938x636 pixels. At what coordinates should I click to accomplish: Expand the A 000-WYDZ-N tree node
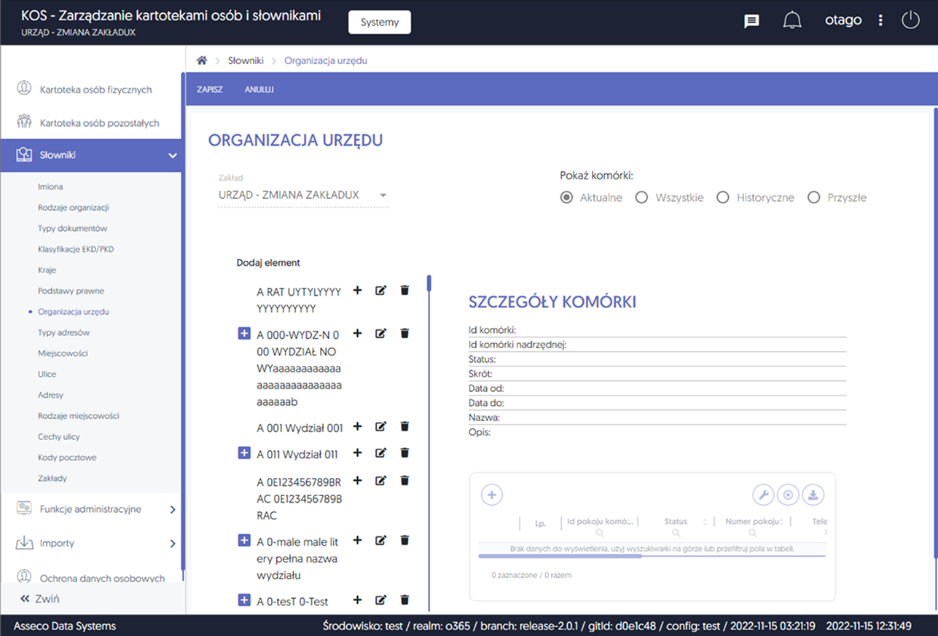244,334
